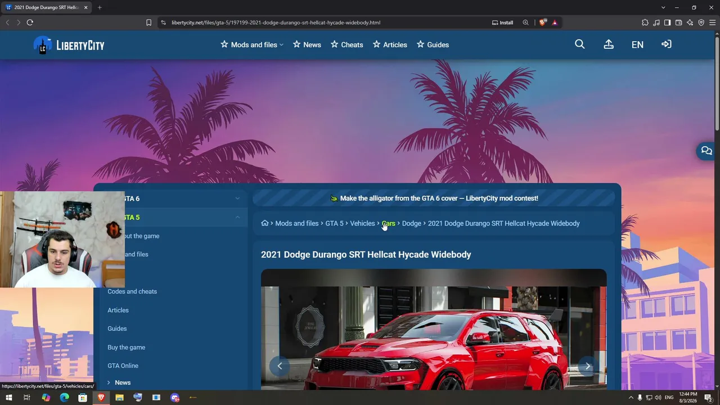The image size is (720, 405).
Task: Open the site search magnifier
Action: (x=580, y=44)
